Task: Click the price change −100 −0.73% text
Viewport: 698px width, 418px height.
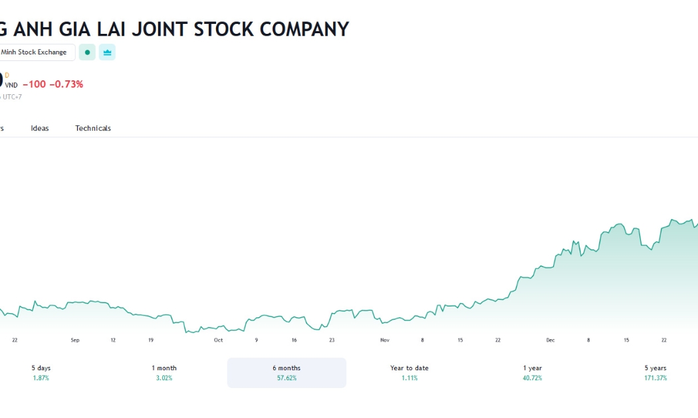Action: point(53,84)
